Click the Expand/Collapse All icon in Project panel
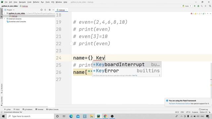The height and width of the screenshot is (119, 212). tap(45, 10)
